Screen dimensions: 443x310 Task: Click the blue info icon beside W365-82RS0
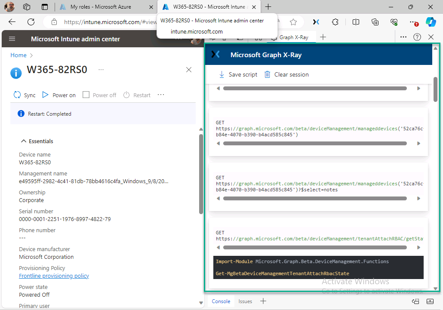[16, 73]
